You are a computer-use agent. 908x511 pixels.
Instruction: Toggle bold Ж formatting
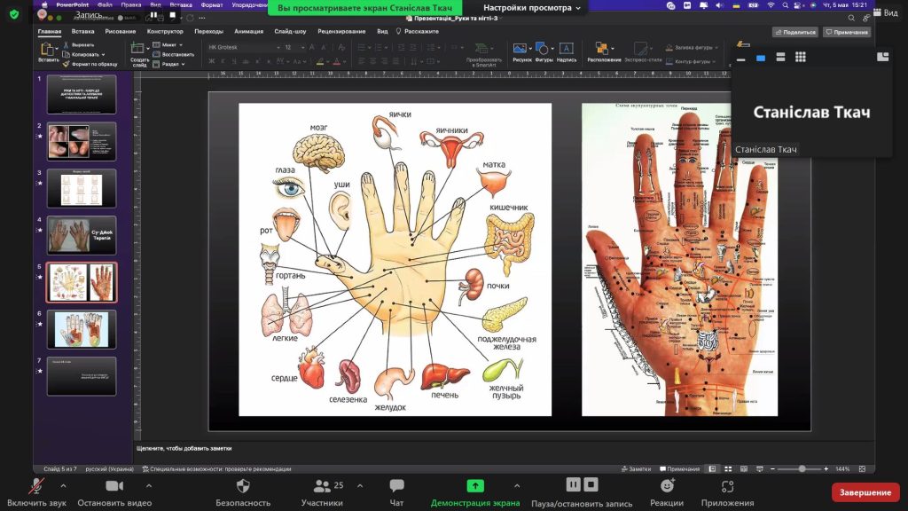click(x=211, y=61)
